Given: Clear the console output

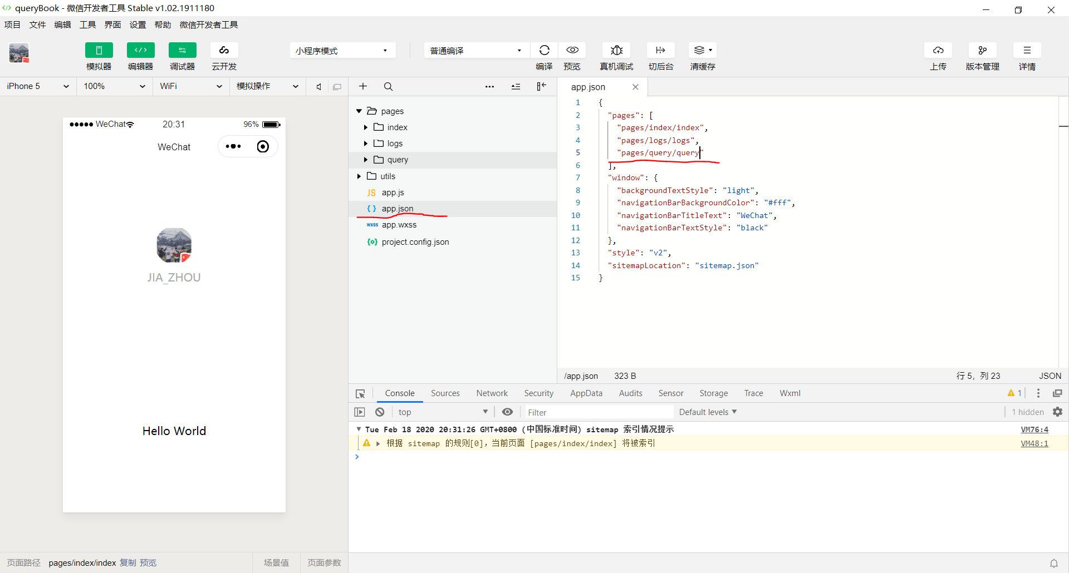Looking at the screenshot, I should pyautogui.click(x=380, y=412).
